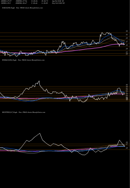
Task: Click the 20EMA: 27.27 value
Action: pos(6,1)
